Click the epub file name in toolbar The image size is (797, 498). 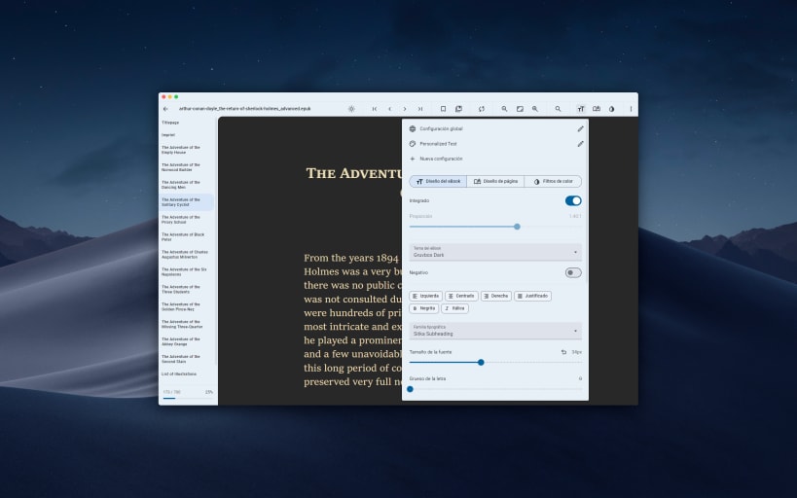[244, 109]
